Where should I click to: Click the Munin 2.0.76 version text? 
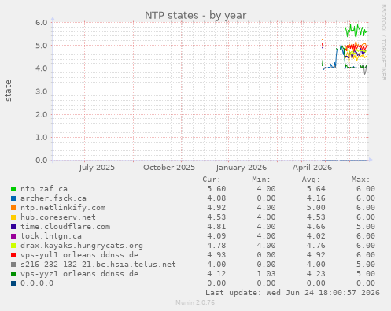click(x=195, y=302)
